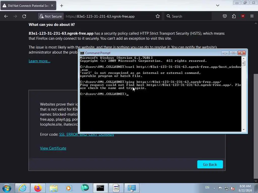258x193 pixels.
Task: Show hidden tray icons arrow
Action: (x=214, y=188)
